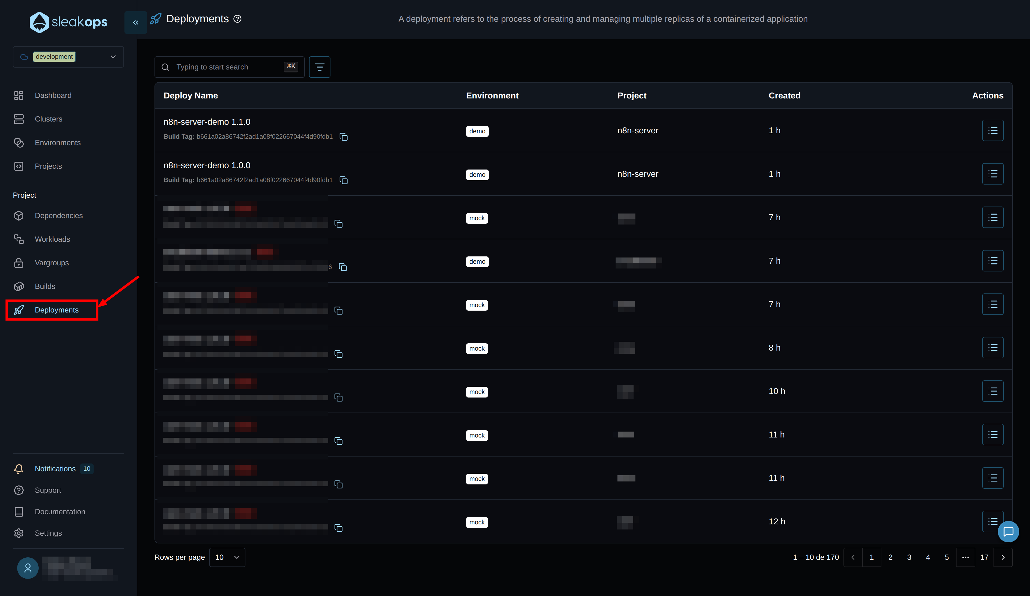Open the filter options next to search
Screen dimensions: 1030x596
319,67
